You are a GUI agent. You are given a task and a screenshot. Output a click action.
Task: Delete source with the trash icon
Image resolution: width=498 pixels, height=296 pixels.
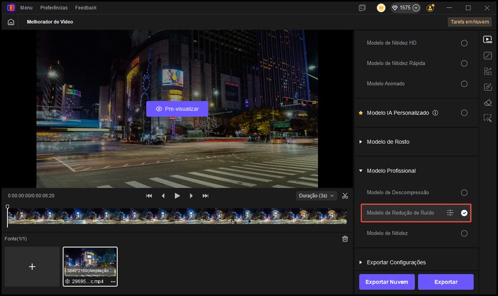(x=345, y=239)
